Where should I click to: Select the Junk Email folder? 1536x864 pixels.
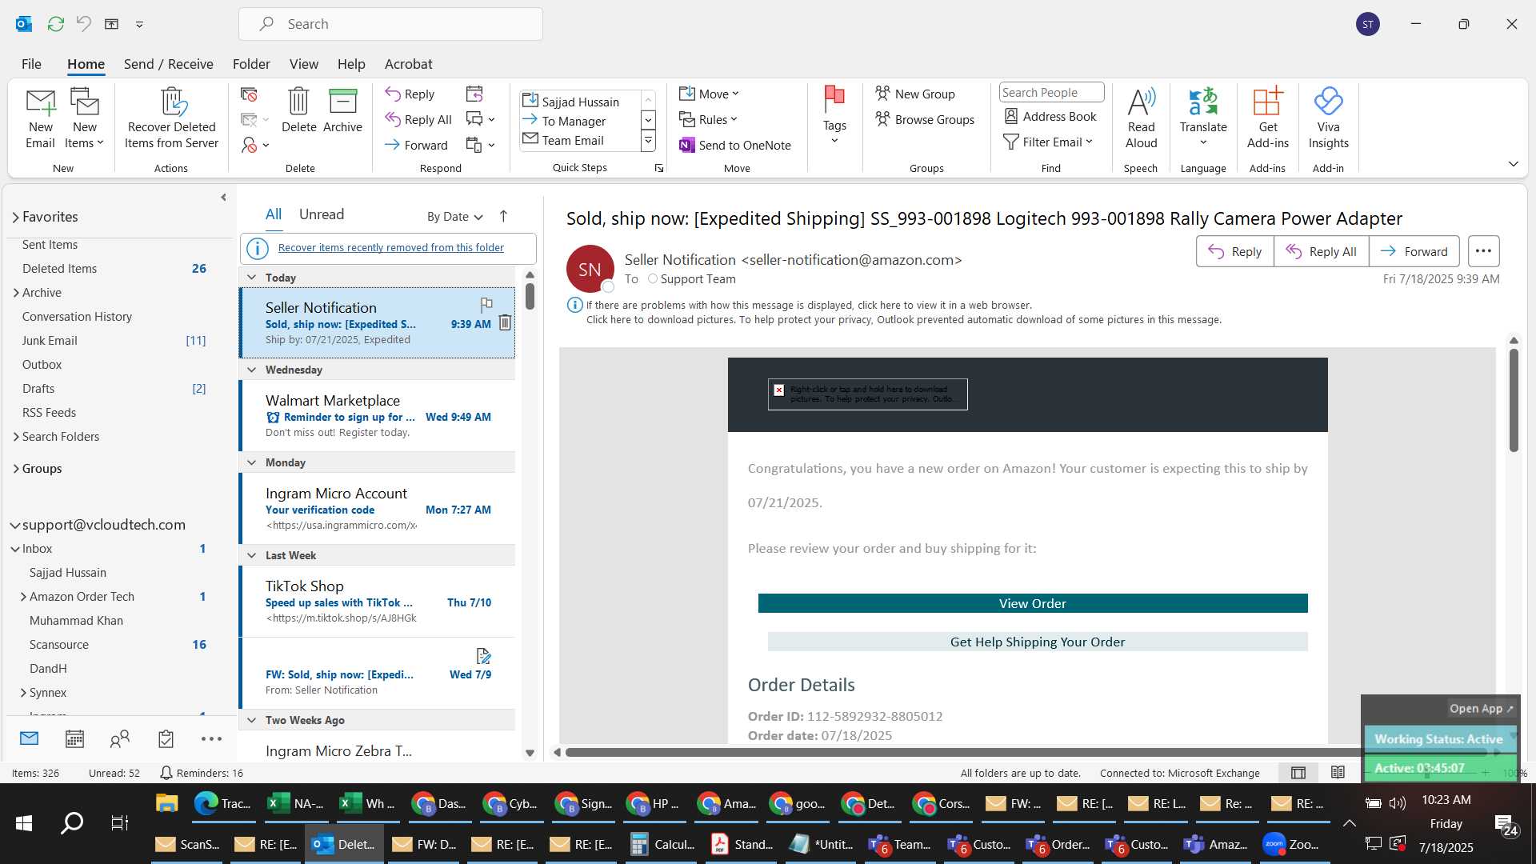tap(50, 341)
